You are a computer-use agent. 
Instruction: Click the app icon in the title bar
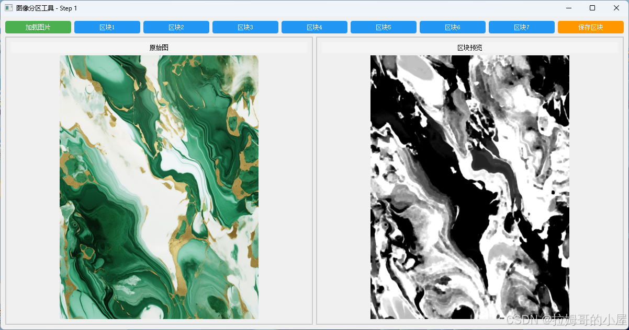pyautogui.click(x=9, y=8)
